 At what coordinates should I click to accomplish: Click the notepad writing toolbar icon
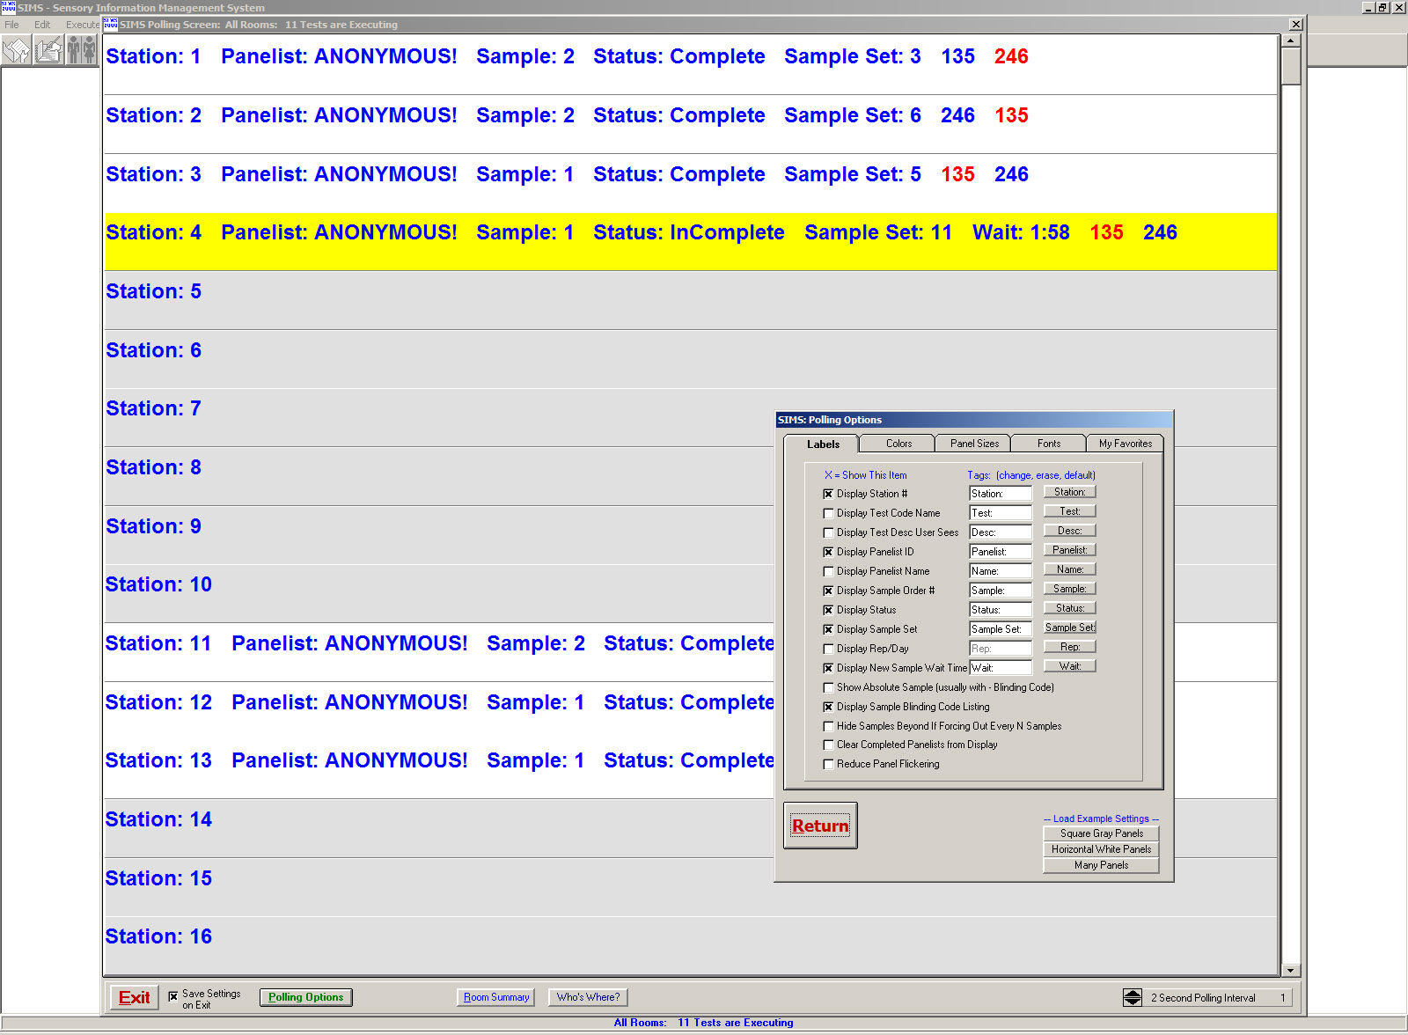(x=49, y=50)
